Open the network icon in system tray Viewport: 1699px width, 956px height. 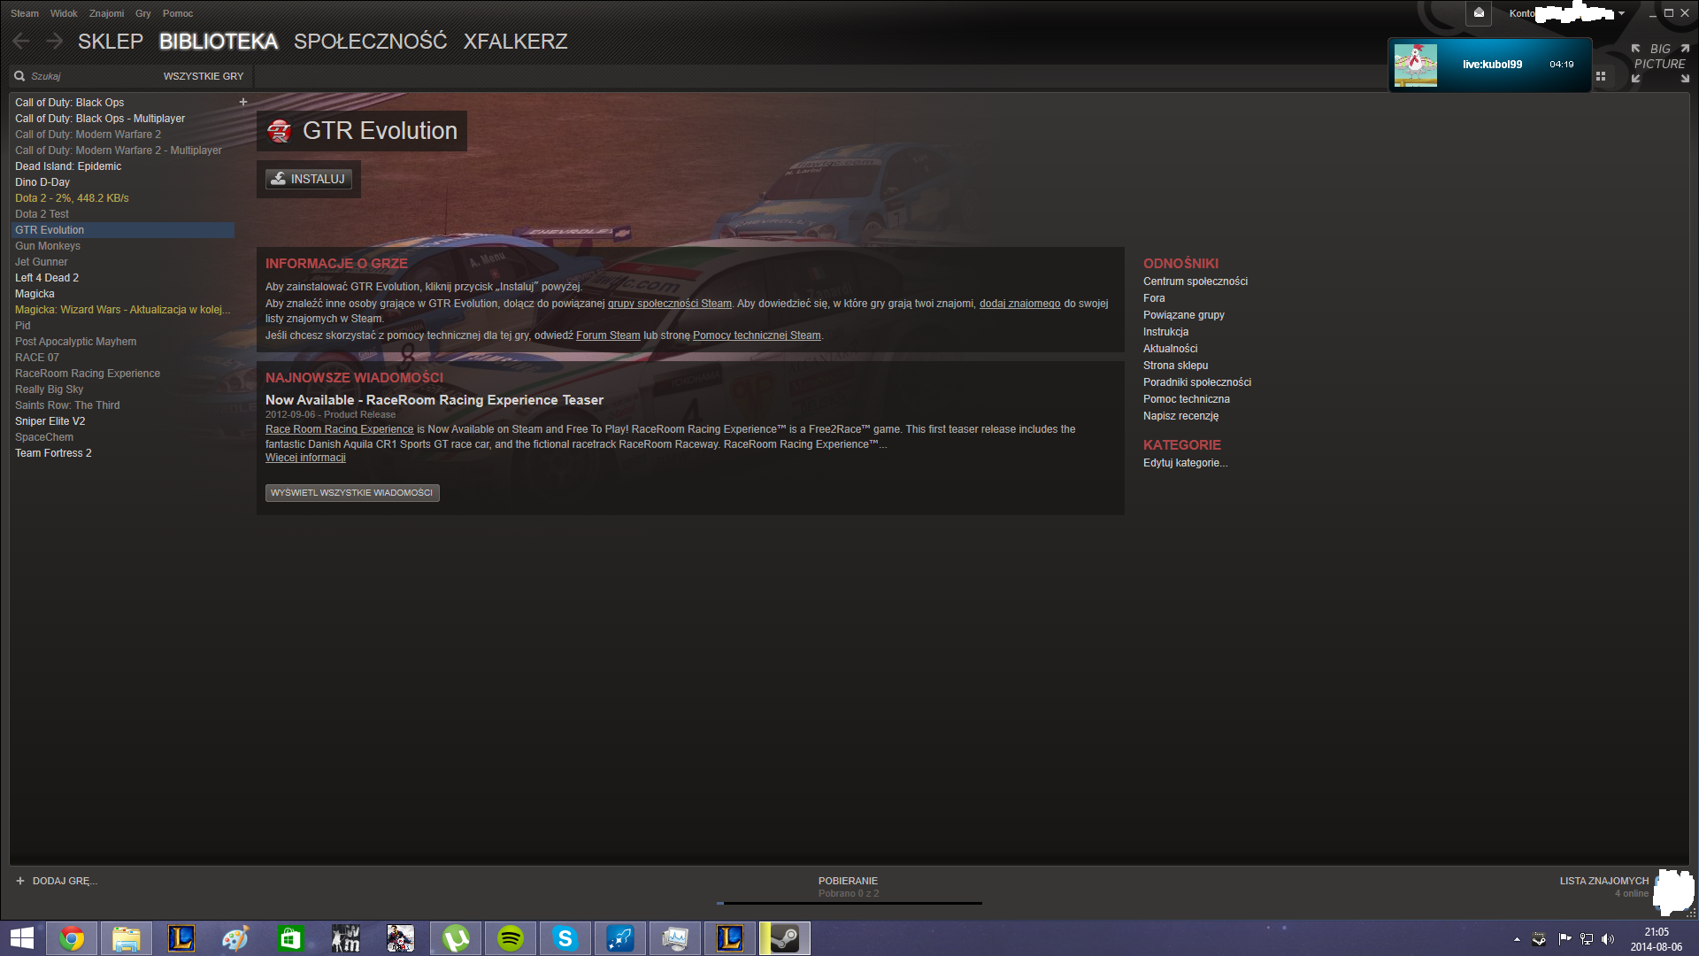(x=1587, y=939)
